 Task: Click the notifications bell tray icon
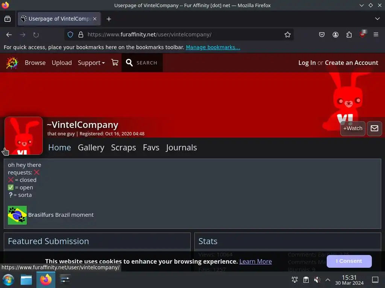coord(295,280)
